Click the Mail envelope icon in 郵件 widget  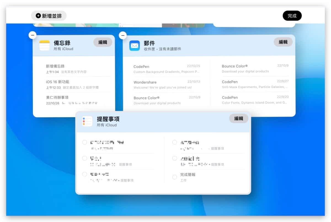pos(135,46)
